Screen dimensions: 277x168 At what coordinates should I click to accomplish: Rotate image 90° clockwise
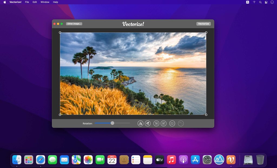click(x=163, y=123)
